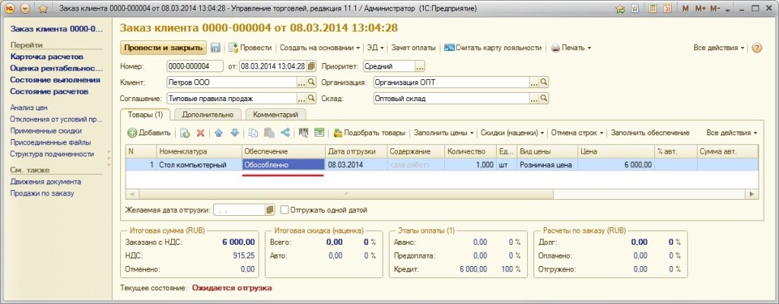Click the M memory button
779x304 pixels.
click(x=685, y=8)
